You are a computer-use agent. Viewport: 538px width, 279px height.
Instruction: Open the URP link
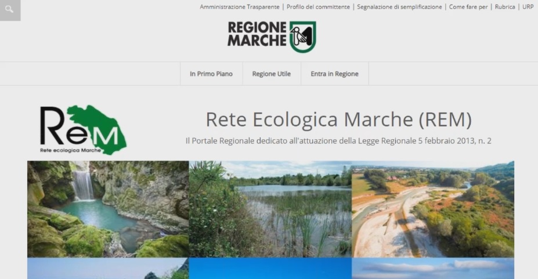(x=528, y=7)
